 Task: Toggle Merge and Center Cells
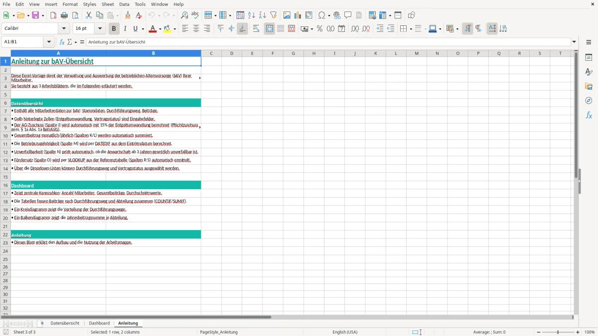click(270, 29)
